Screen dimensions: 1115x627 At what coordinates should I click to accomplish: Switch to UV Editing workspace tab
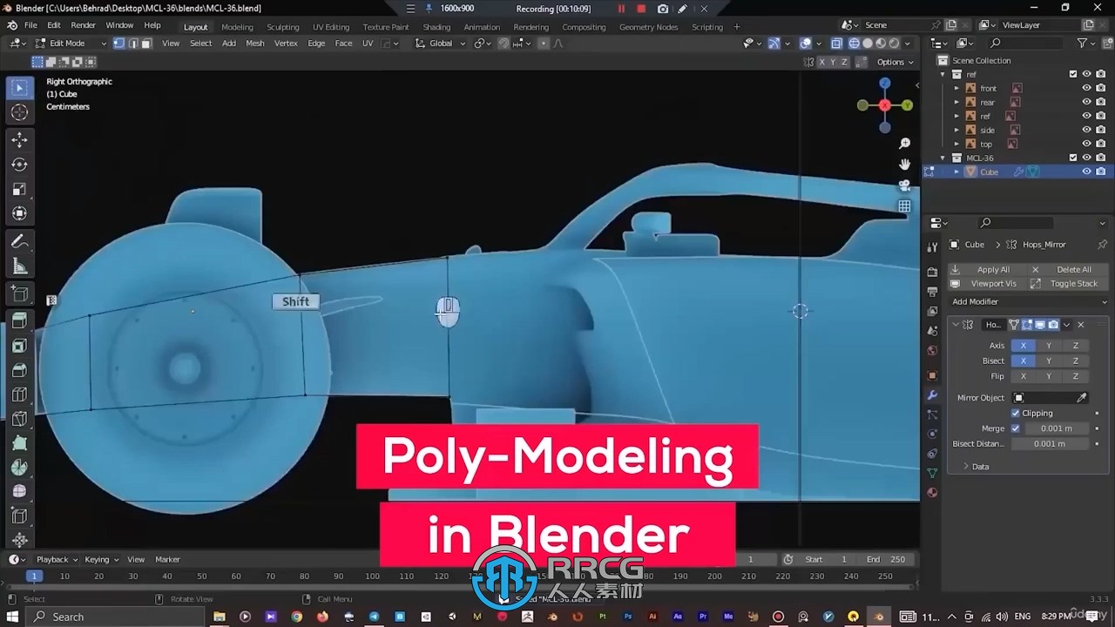[331, 27]
